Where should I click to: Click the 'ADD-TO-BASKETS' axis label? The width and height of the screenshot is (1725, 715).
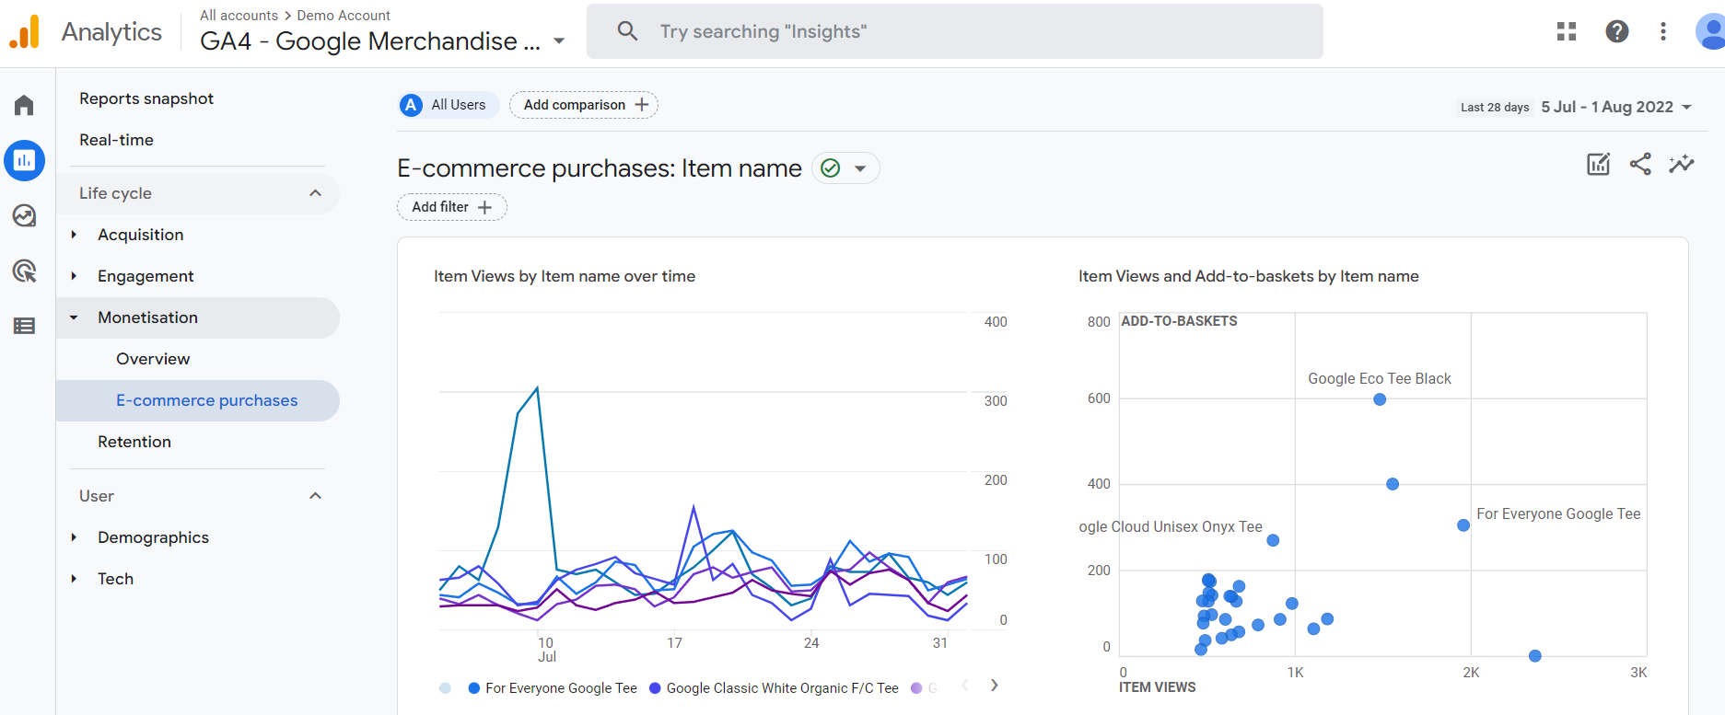1179,321
